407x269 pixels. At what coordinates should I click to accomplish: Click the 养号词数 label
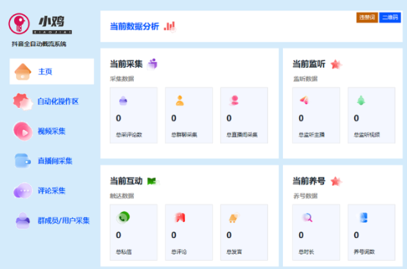point(364,252)
